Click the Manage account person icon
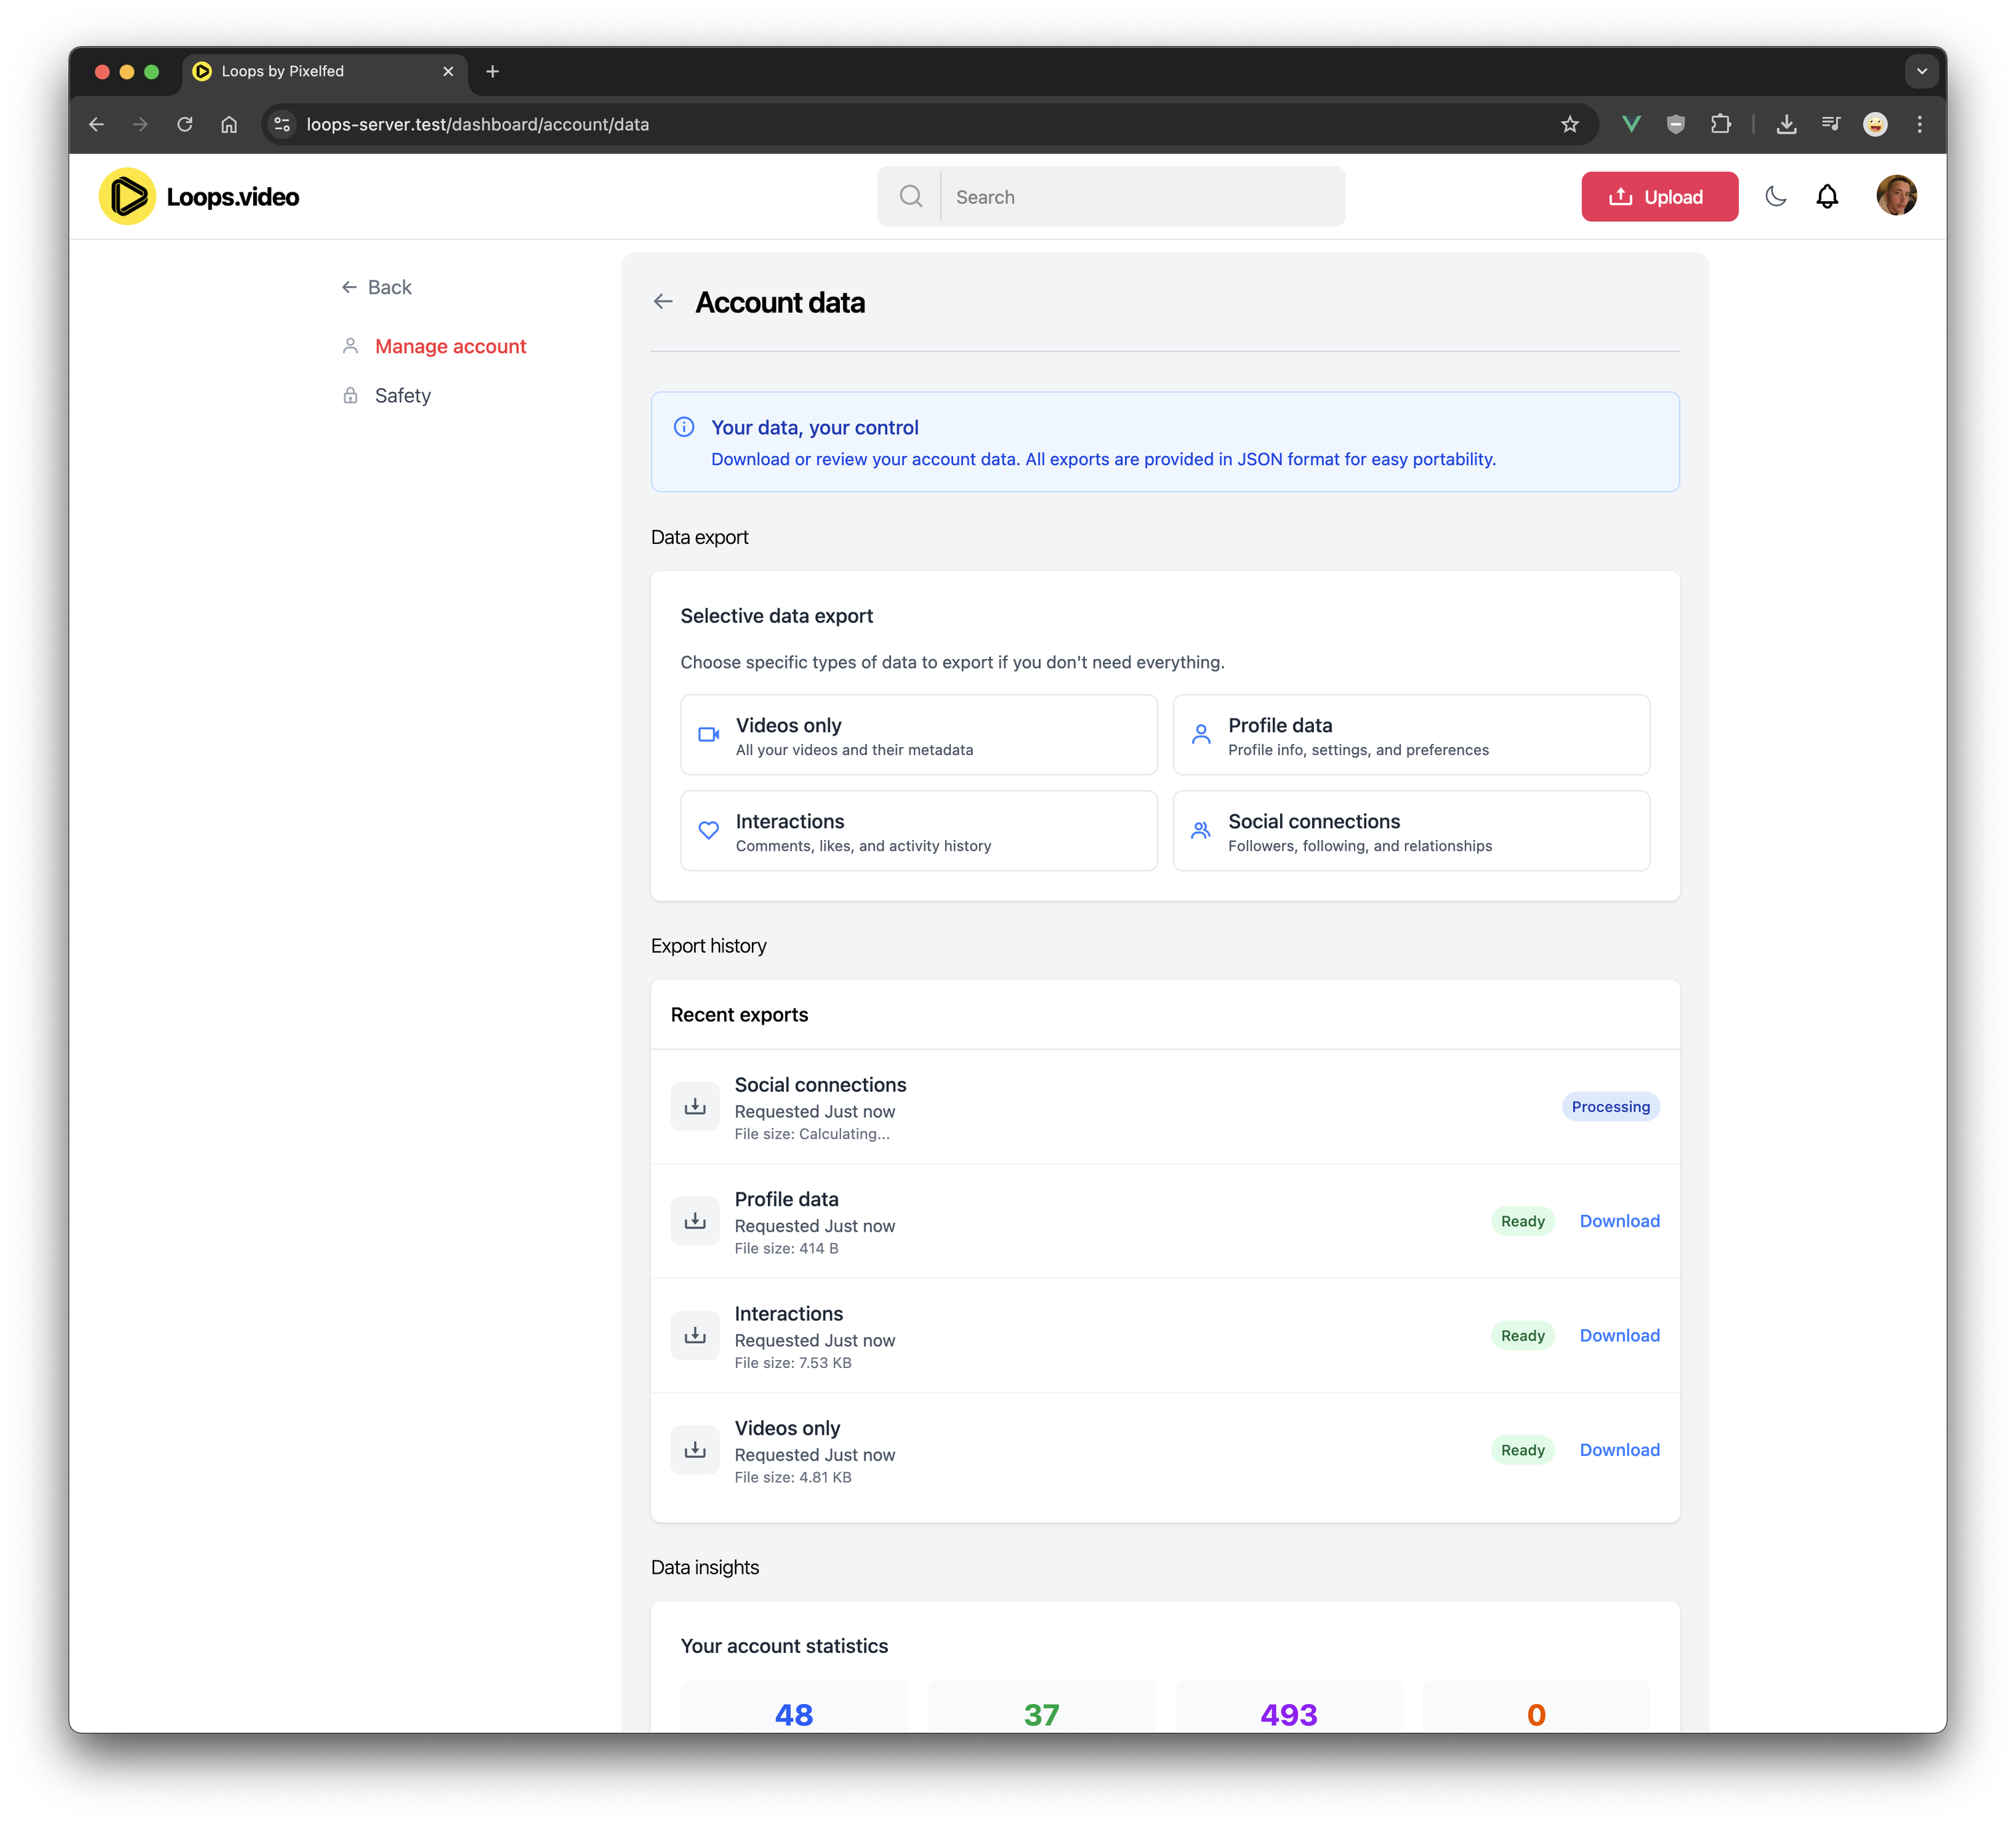Screen dimensions: 2016x1824 (350, 345)
